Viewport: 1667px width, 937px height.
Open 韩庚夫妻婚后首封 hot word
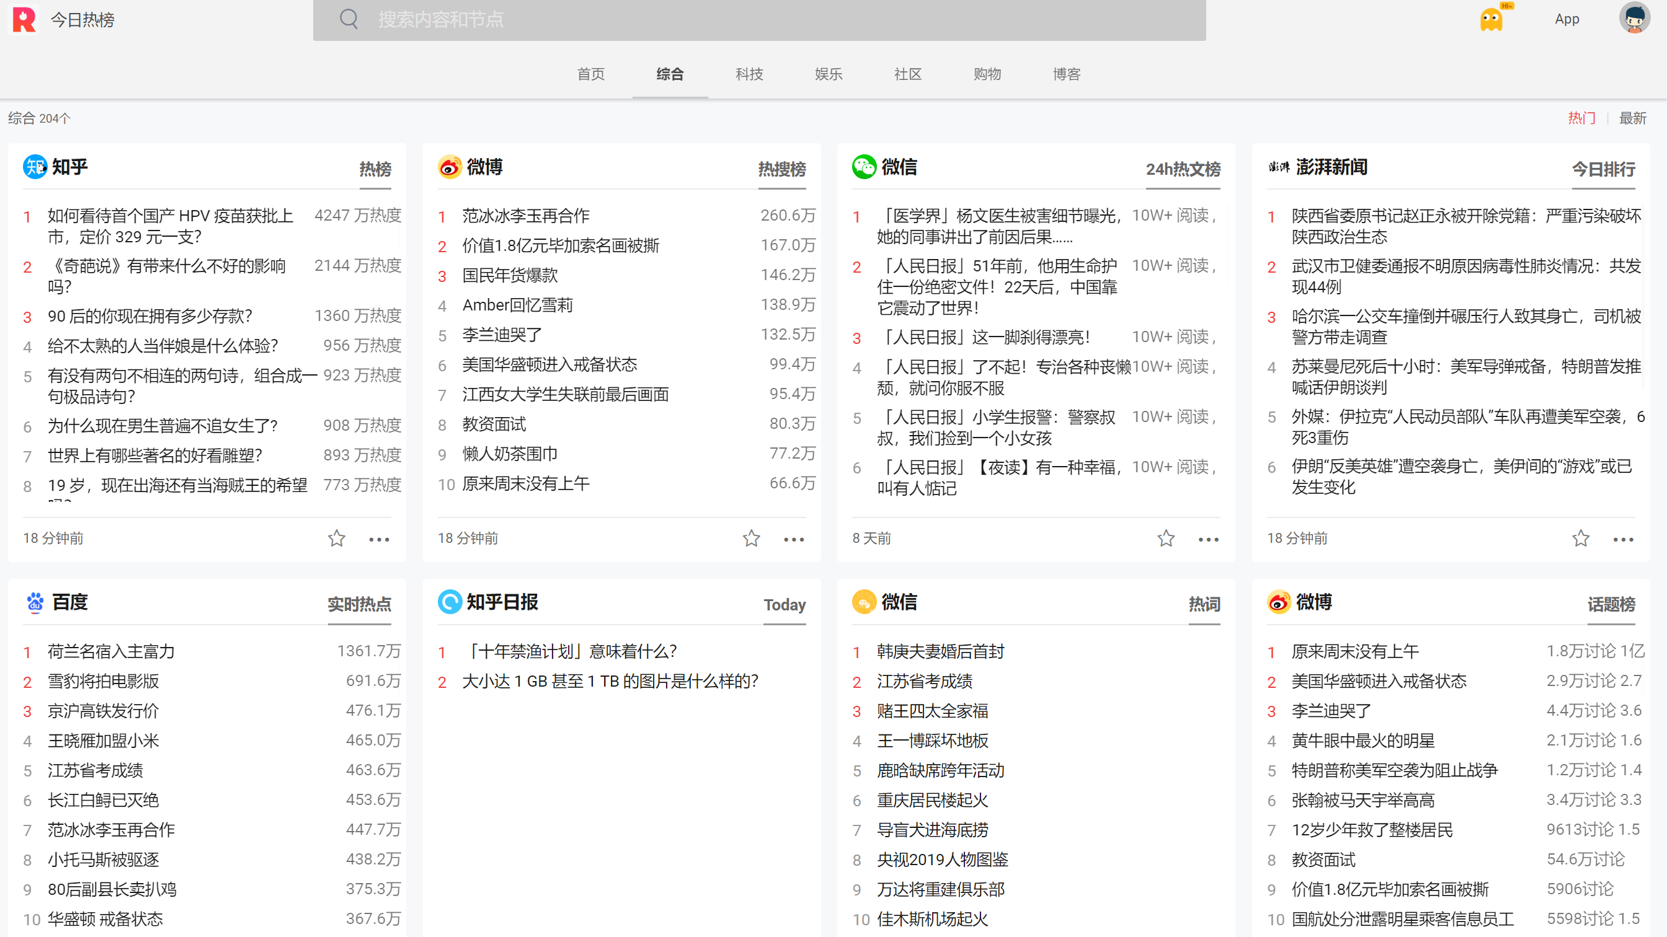coord(940,652)
